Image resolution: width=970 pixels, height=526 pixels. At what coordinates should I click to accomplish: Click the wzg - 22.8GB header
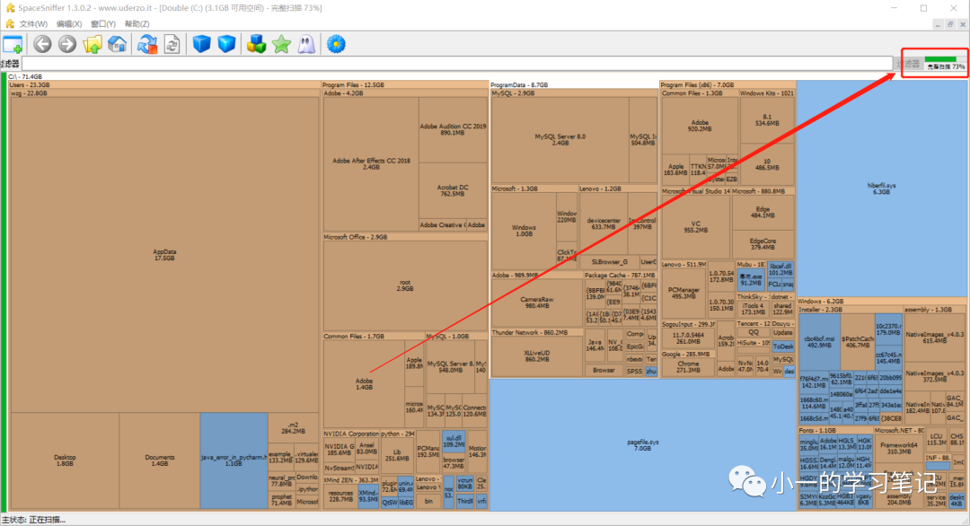(x=164, y=93)
